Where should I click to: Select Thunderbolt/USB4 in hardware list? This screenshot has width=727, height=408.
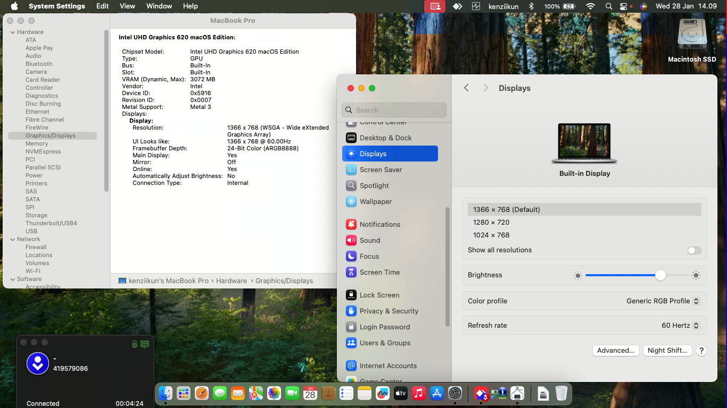(51, 223)
